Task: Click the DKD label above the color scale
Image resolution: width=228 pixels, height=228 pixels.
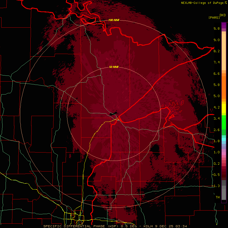Action: (x=223, y=15)
